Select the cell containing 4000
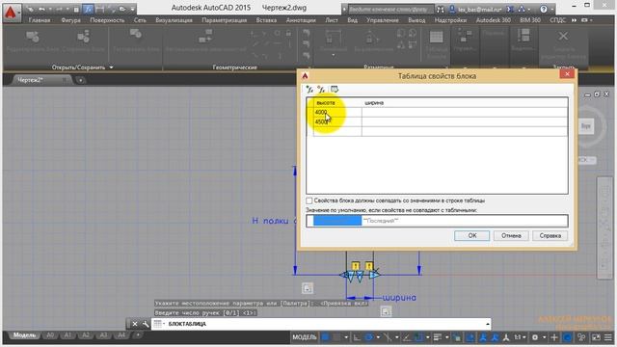This screenshot has width=617, height=347. click(x=337, y=113)
